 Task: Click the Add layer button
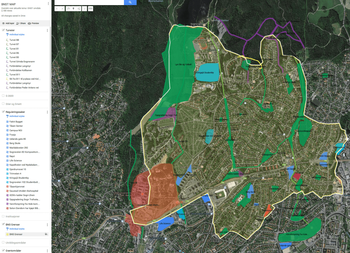[8, 23]
